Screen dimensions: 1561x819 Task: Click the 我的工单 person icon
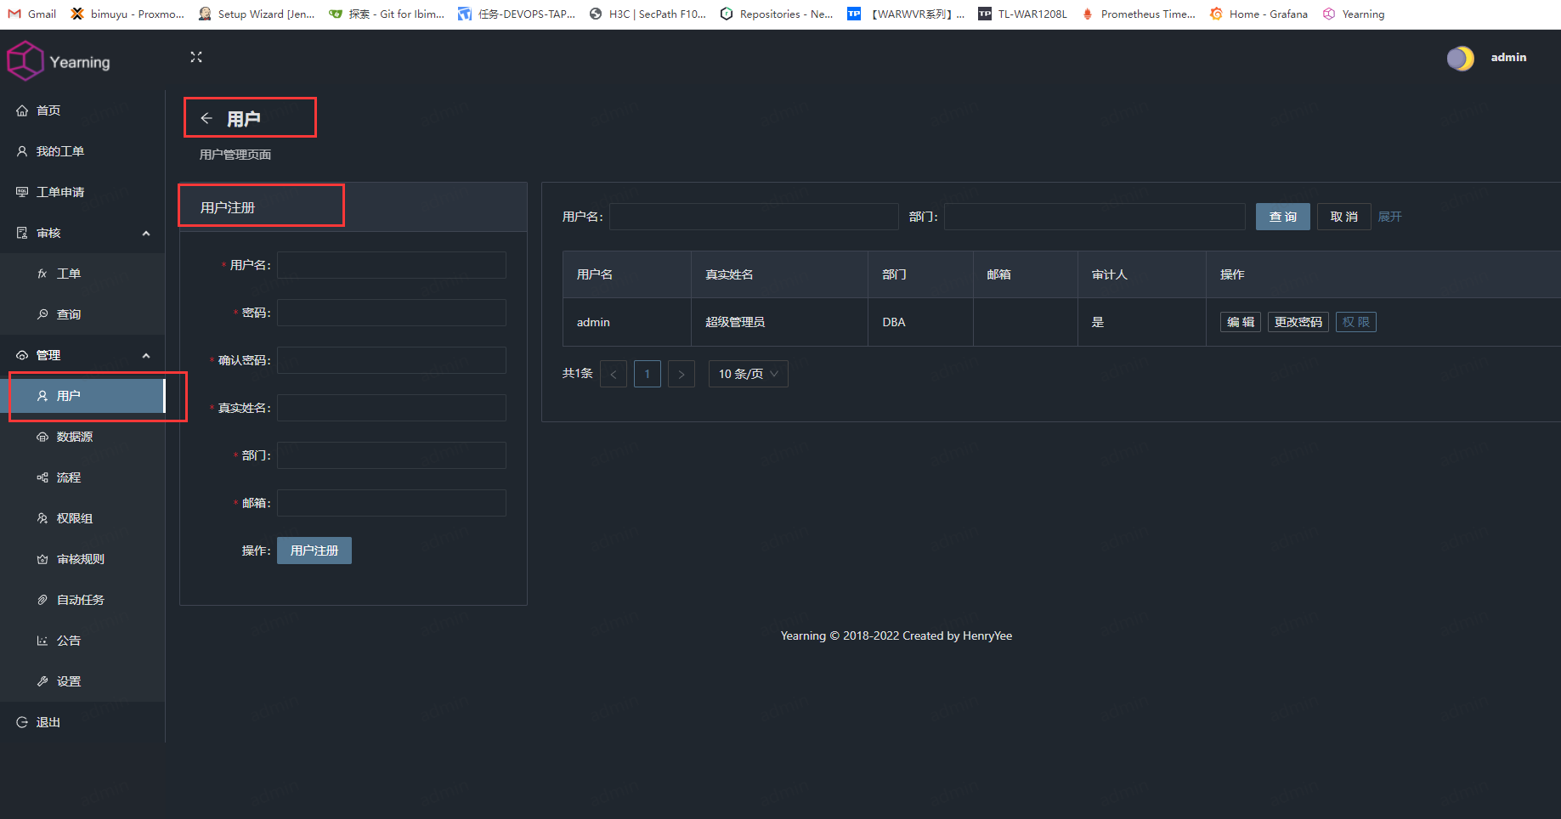[22, 151]
